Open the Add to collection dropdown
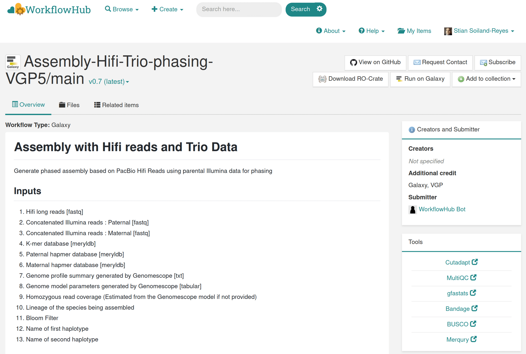This screenshot has height=354, width=526. (x=487, y=79)
